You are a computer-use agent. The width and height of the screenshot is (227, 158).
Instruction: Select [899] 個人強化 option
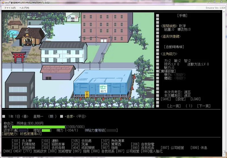click(x=152, y=151)
